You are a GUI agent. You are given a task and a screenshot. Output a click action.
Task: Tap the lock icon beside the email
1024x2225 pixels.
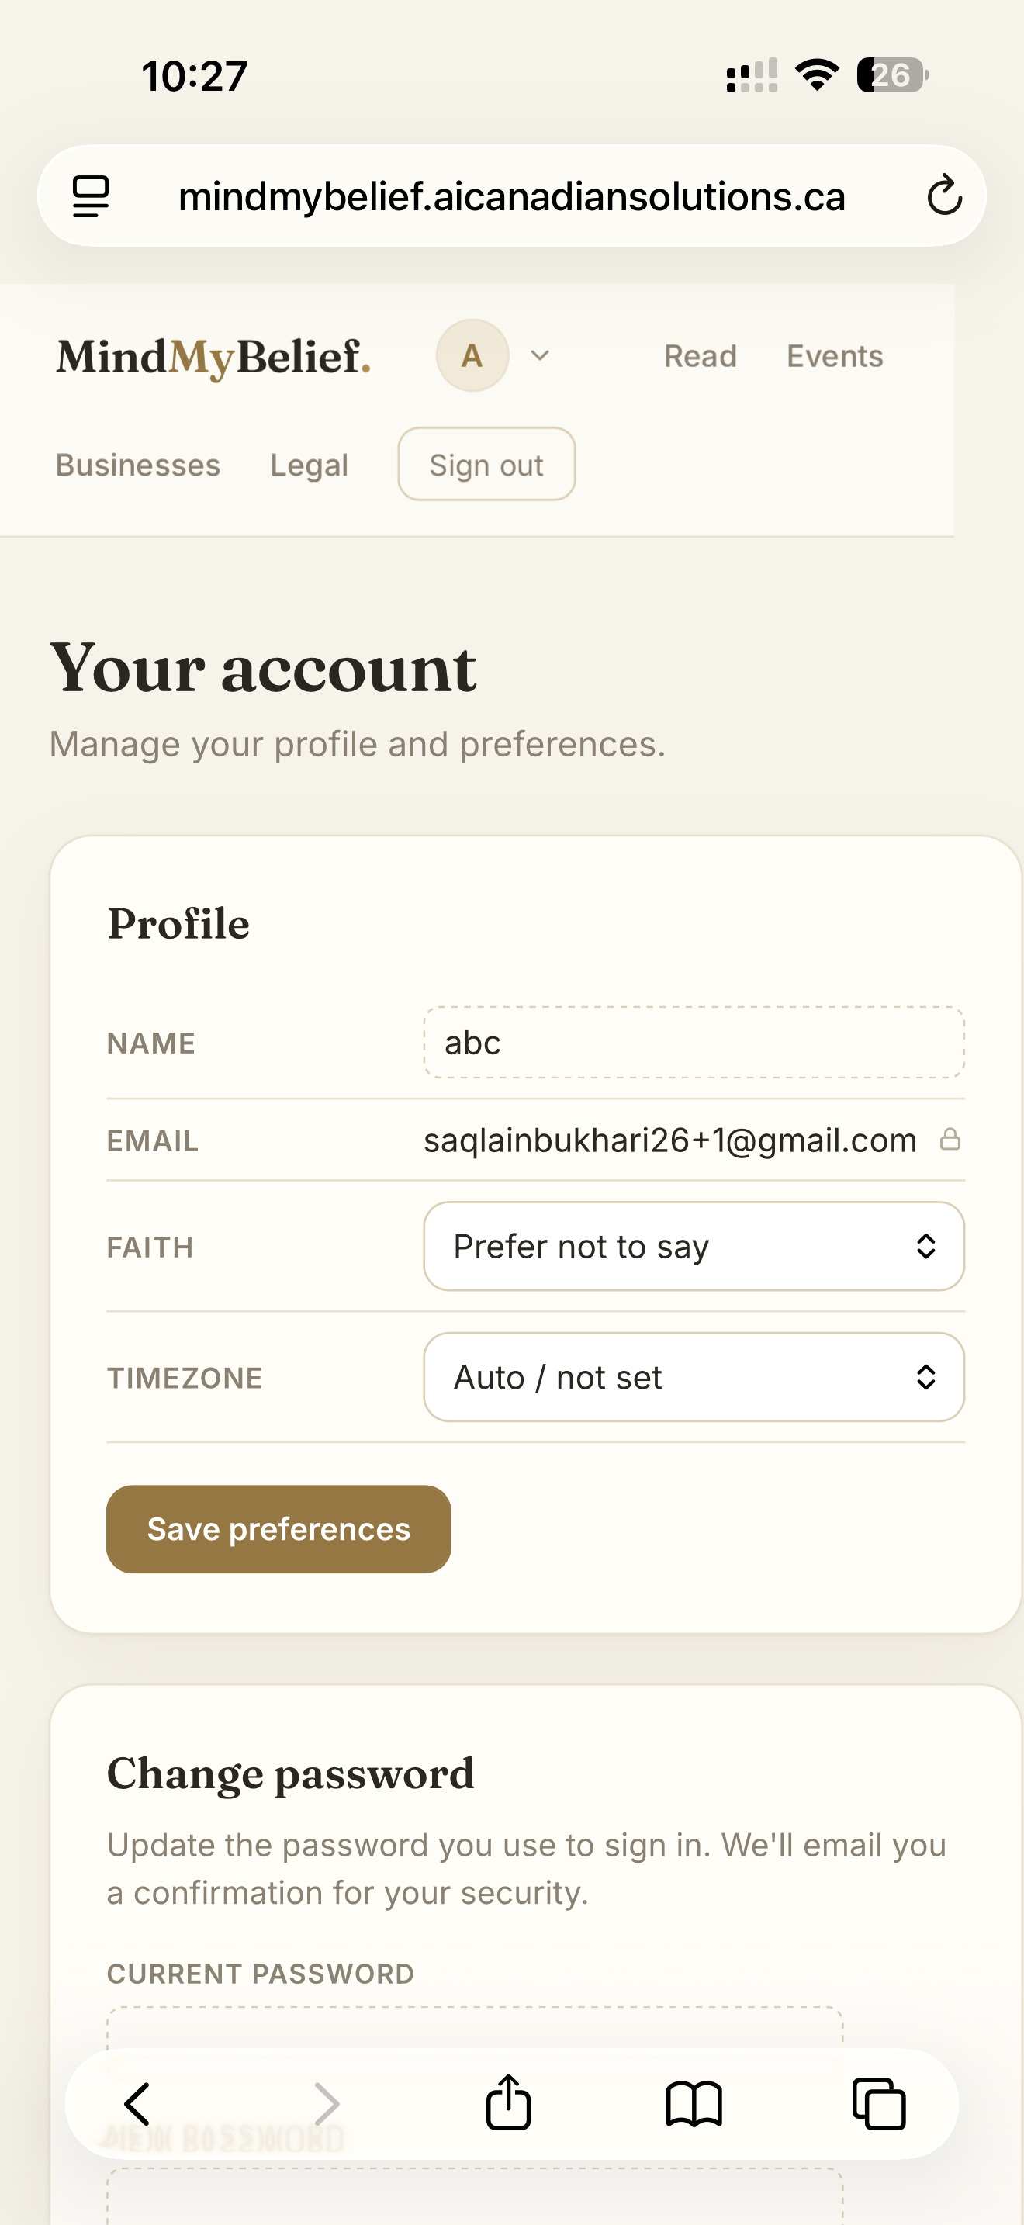950,1140
